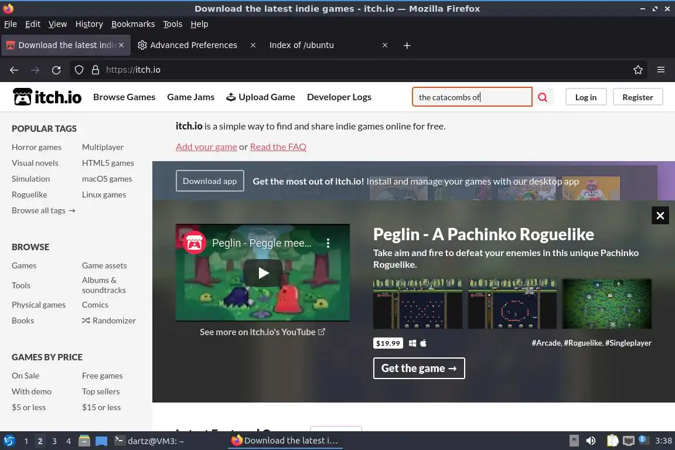Click Browse Games in the header
Screen dimensions: 675x450
click(x=124, y=97)
